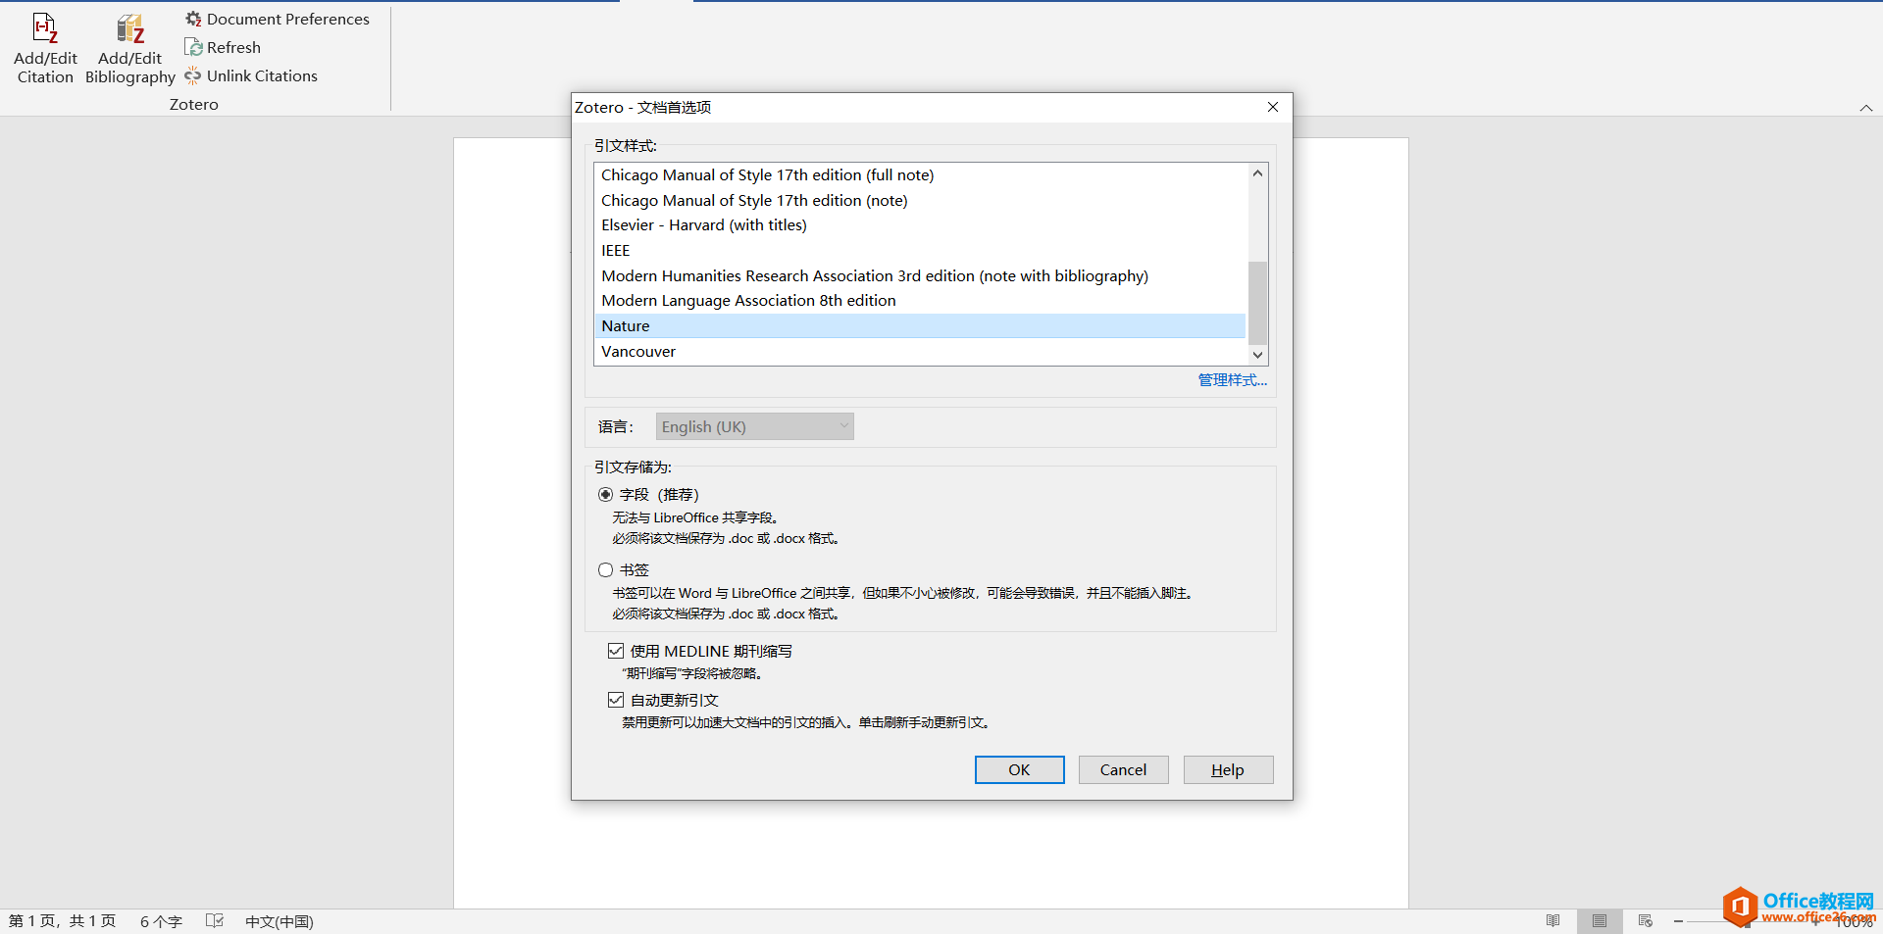The width and height of the screenshot is (1883, 934).
Task: Select the Nature citation style
Action: (920, 325)
